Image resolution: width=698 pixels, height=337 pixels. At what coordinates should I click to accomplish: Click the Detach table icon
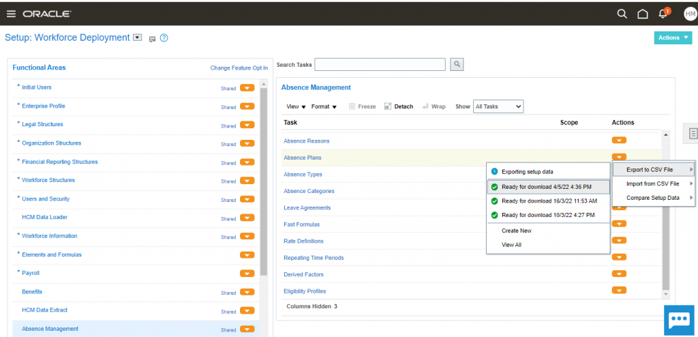pyautogui.click(x=399, y=106)
